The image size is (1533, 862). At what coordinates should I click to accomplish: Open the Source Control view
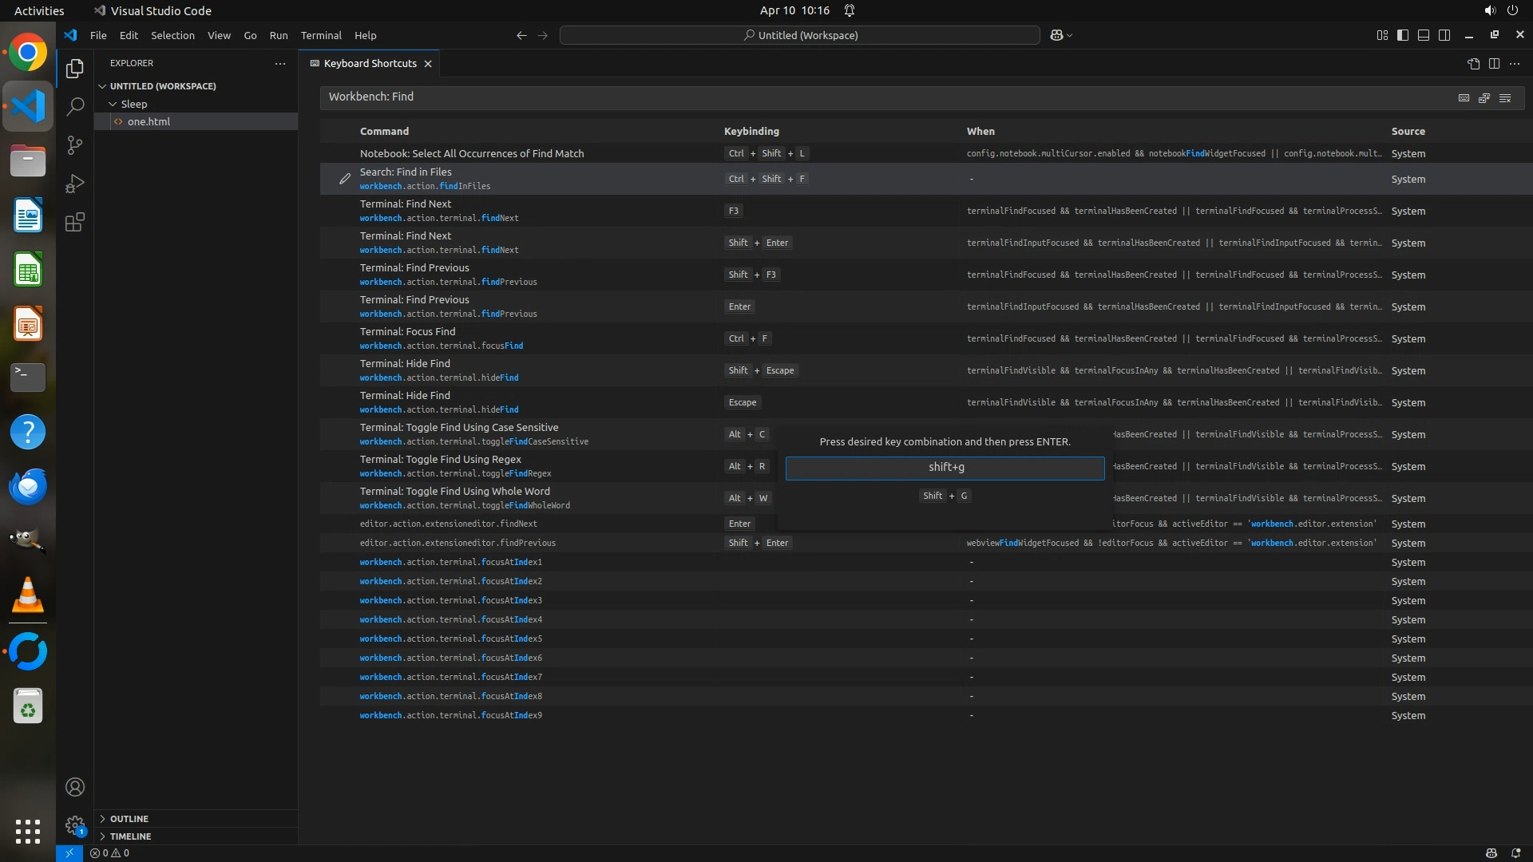click(x=75, y=145)
